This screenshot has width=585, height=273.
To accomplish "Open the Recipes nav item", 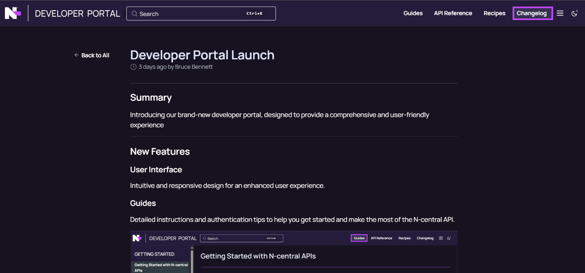I will coord(495,13).
